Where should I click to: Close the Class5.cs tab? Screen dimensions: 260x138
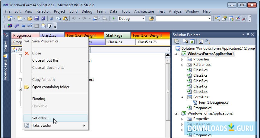[155, 41]
